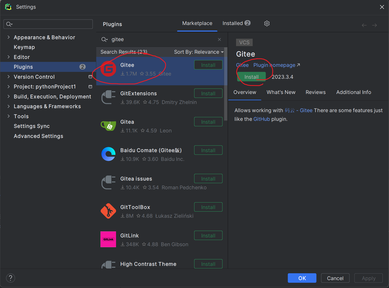Expand the Tools section
This screenshot has height=288, width=389.
9,116
